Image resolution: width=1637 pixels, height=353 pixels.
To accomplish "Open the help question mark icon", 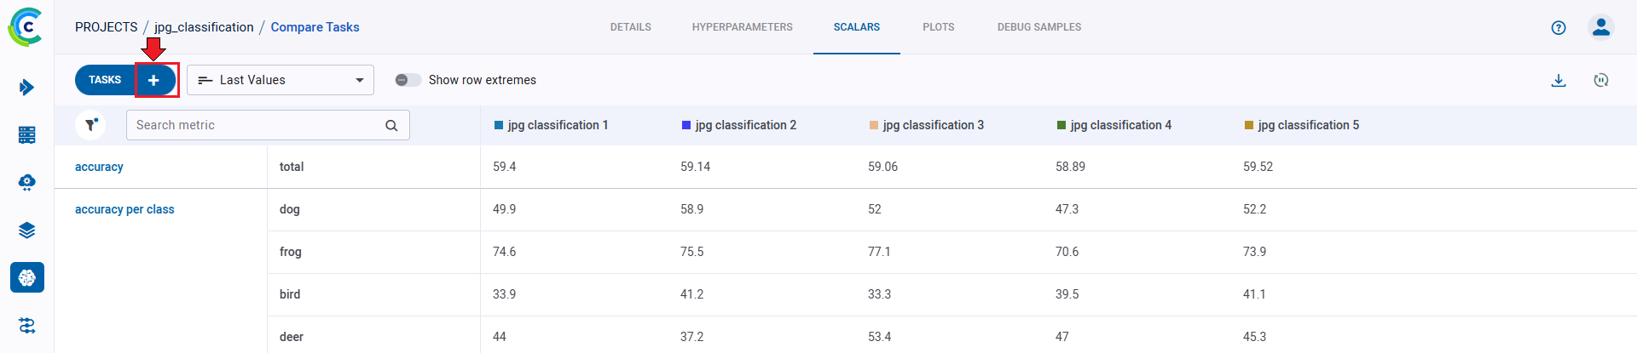I will 1559,27.
